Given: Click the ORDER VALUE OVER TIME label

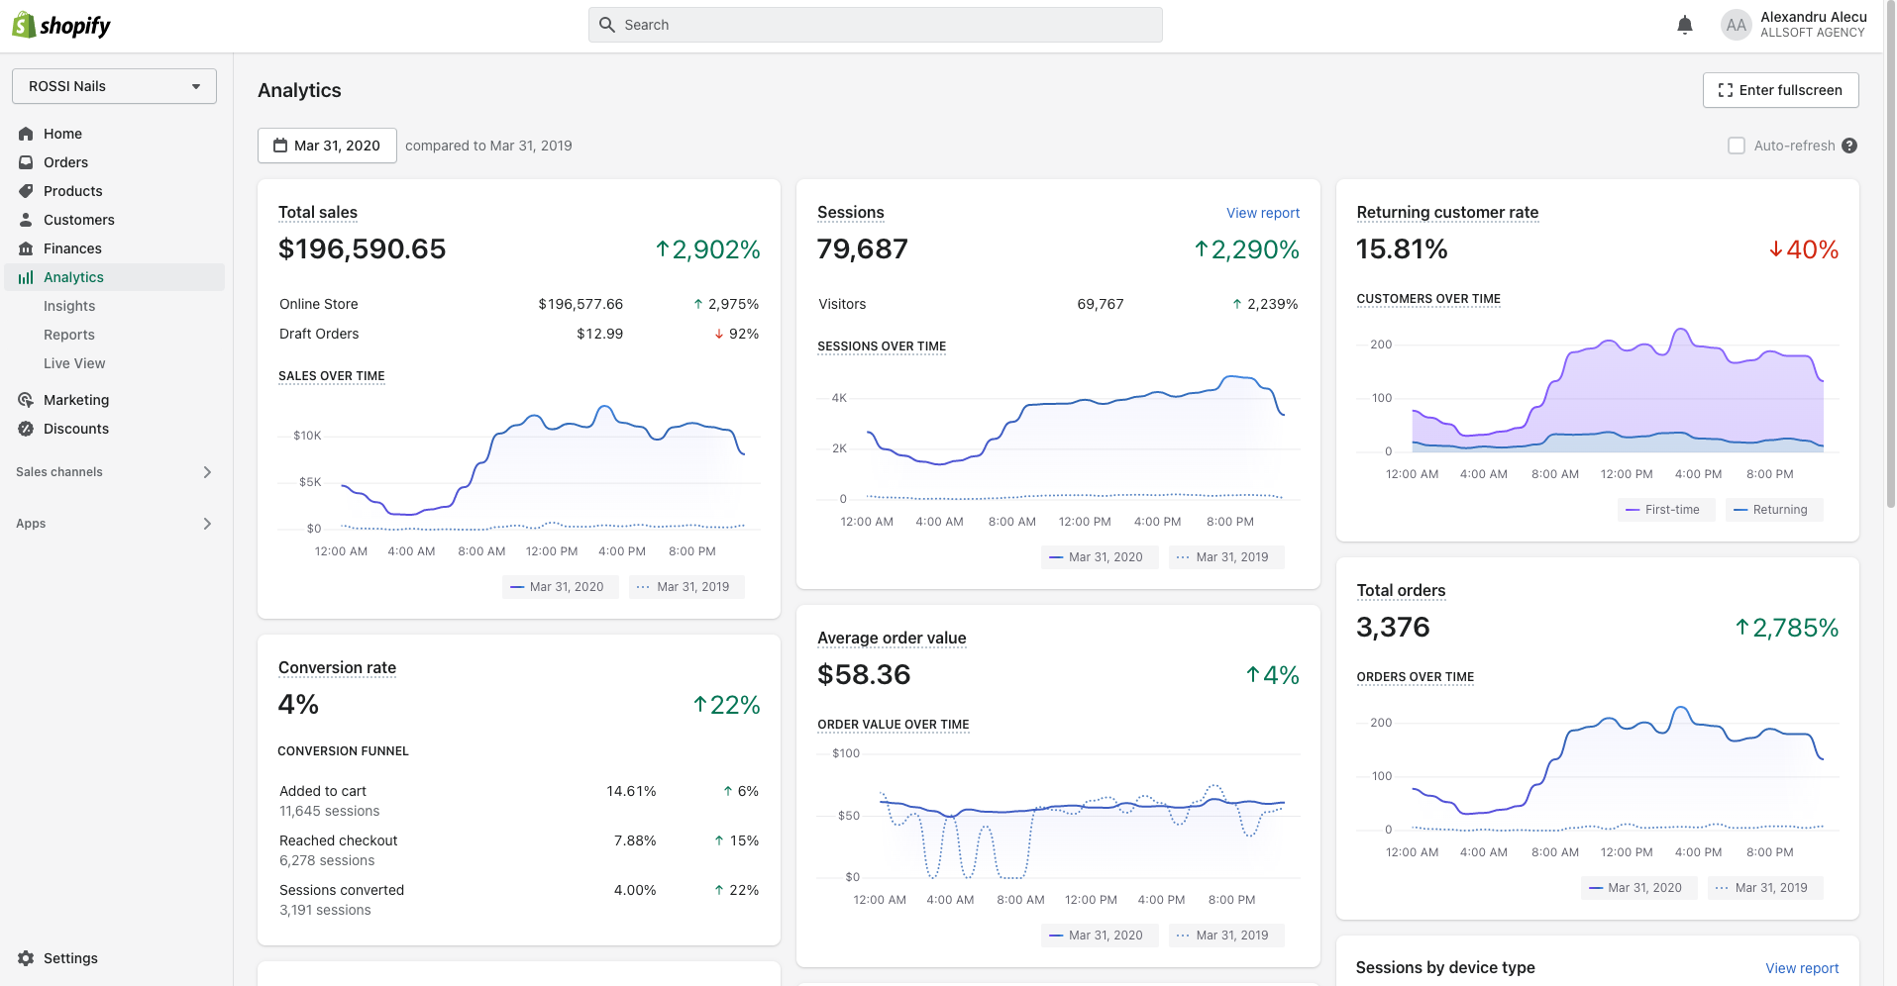Looking at the screenshot, I should coord(894,725).
